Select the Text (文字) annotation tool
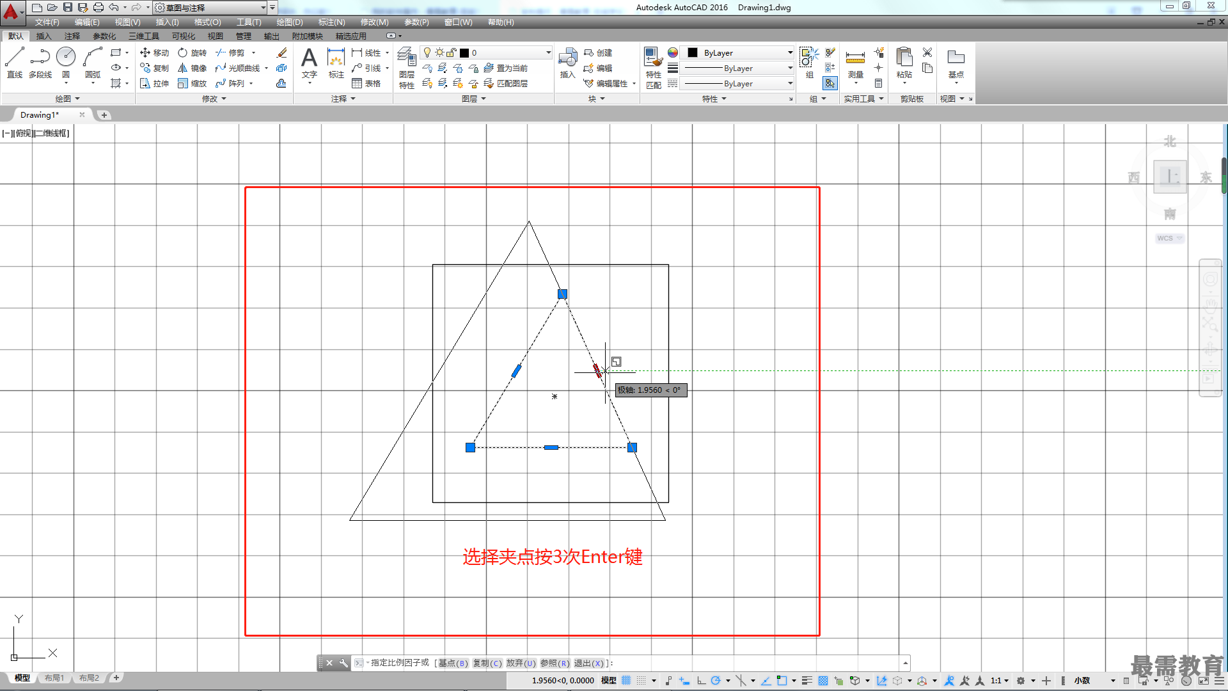Screen dimensions: 1228x691 tap(309, 63)
